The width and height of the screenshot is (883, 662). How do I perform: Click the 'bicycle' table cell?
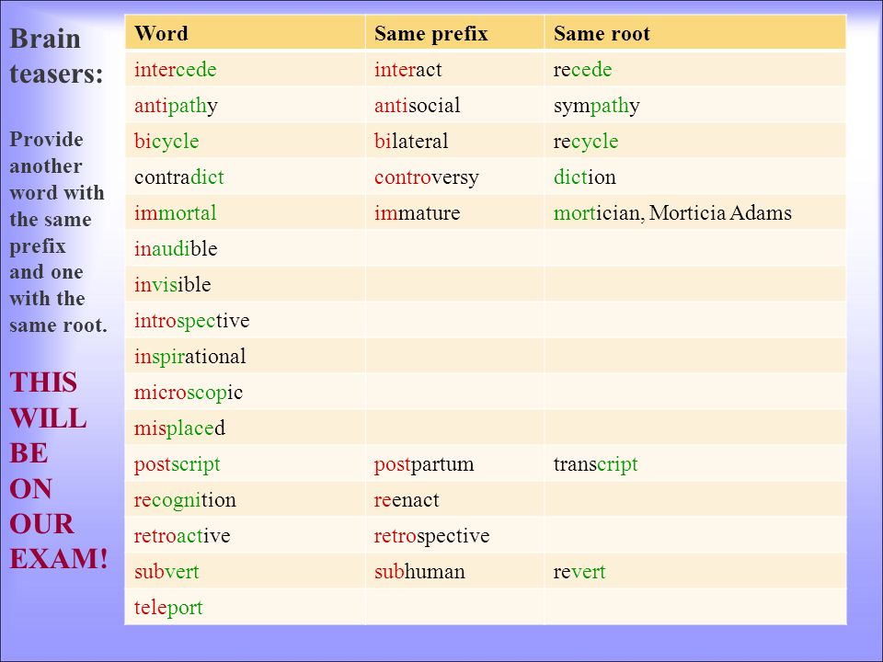click(245, 141)
